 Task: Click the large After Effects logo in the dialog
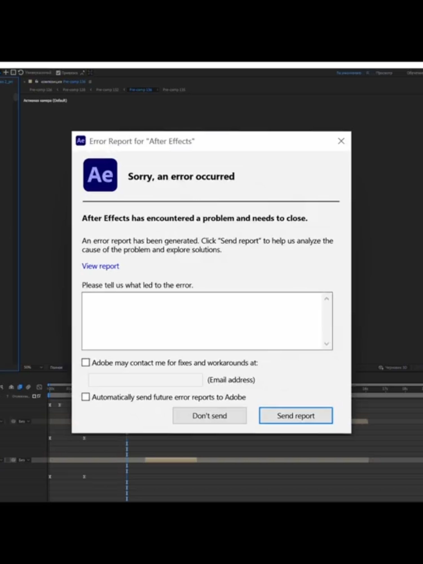(x=100, y=175)
